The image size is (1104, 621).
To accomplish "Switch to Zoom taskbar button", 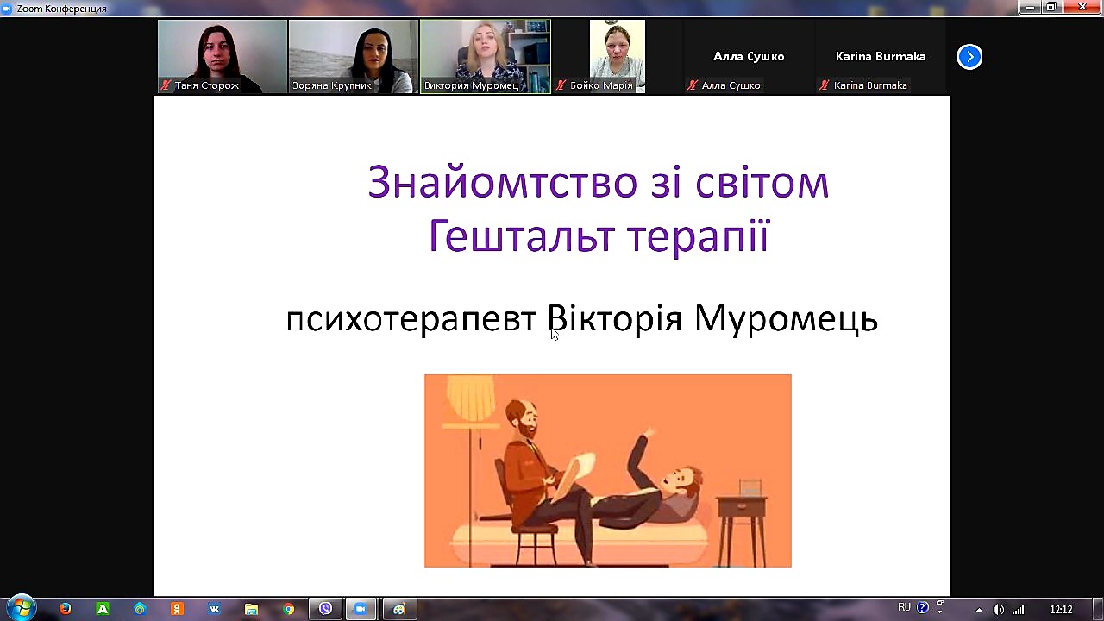I will pos(362,609).
